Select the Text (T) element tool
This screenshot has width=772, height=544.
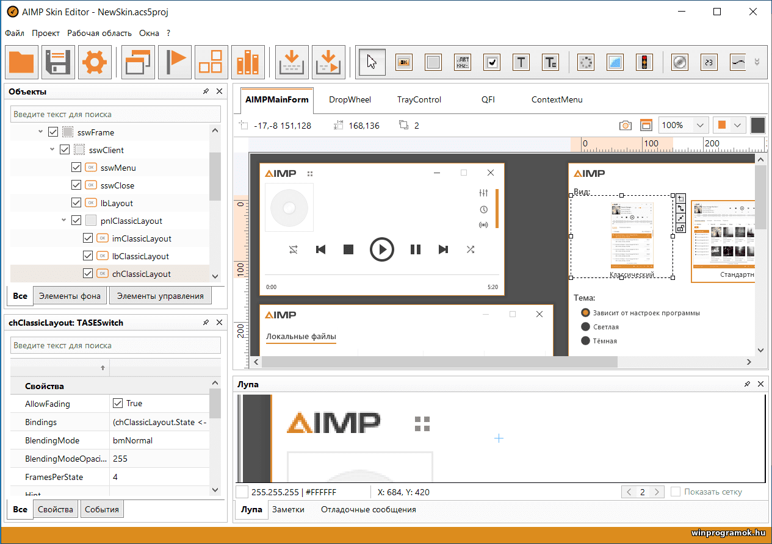(521, 62)
